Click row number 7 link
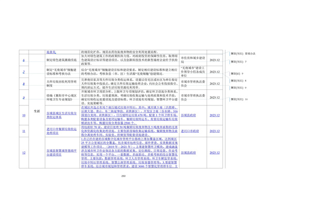The width and height of the screenshot is (310, 219). [24, 71]
